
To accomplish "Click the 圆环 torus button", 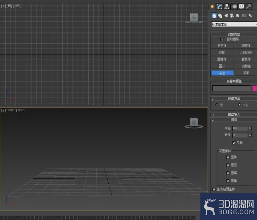I will [222, 66].
